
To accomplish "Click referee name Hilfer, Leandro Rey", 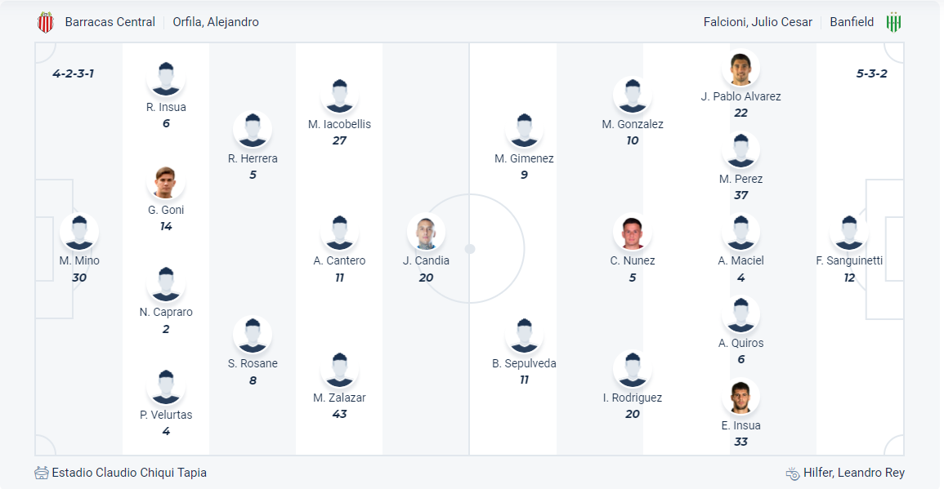I will click(x=854, y=473).
